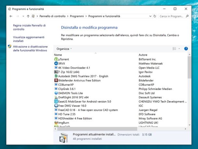Click Programmi breadcrumb item
The height and width of the screenshot is (149, 198).
tap(77, 16)
